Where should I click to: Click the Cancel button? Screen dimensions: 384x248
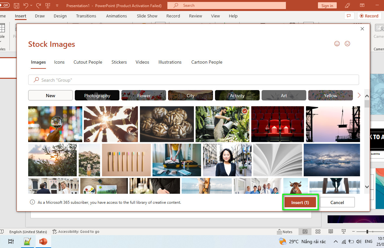[x=337, y=202]
